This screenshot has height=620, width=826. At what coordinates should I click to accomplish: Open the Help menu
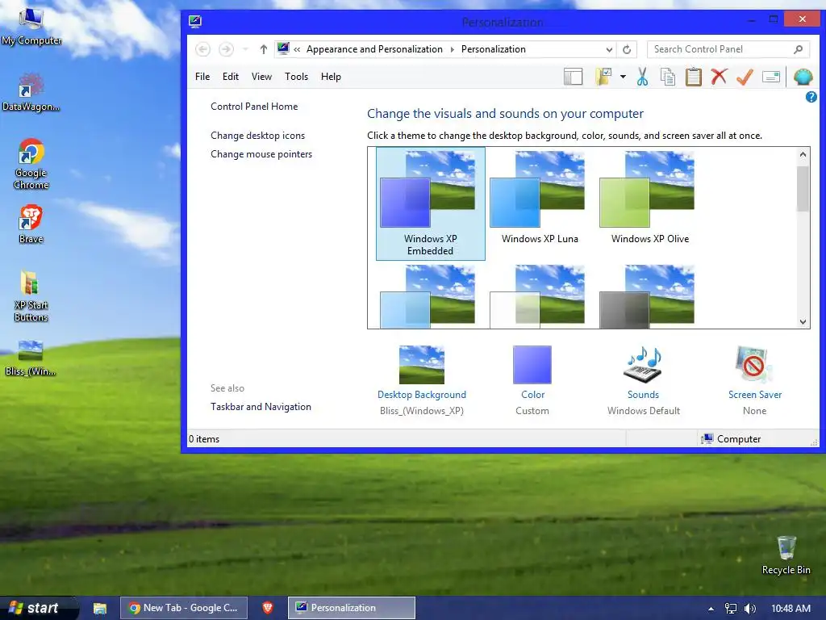[331, 77]
